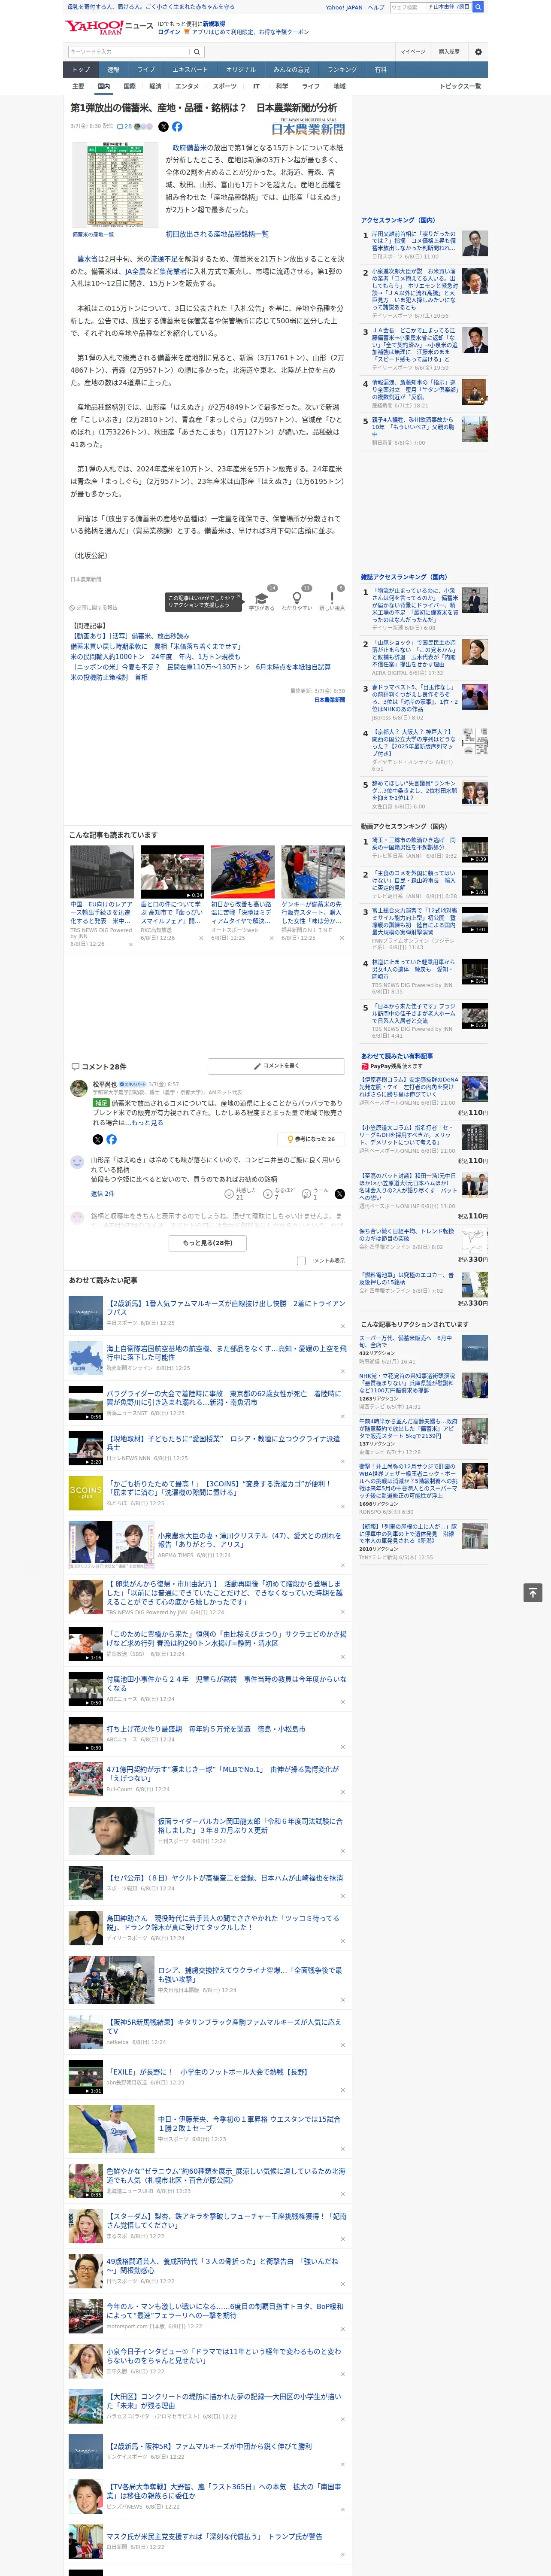
Task: Open 付属池田小事件から24年 article
Action: (226, 1684)
